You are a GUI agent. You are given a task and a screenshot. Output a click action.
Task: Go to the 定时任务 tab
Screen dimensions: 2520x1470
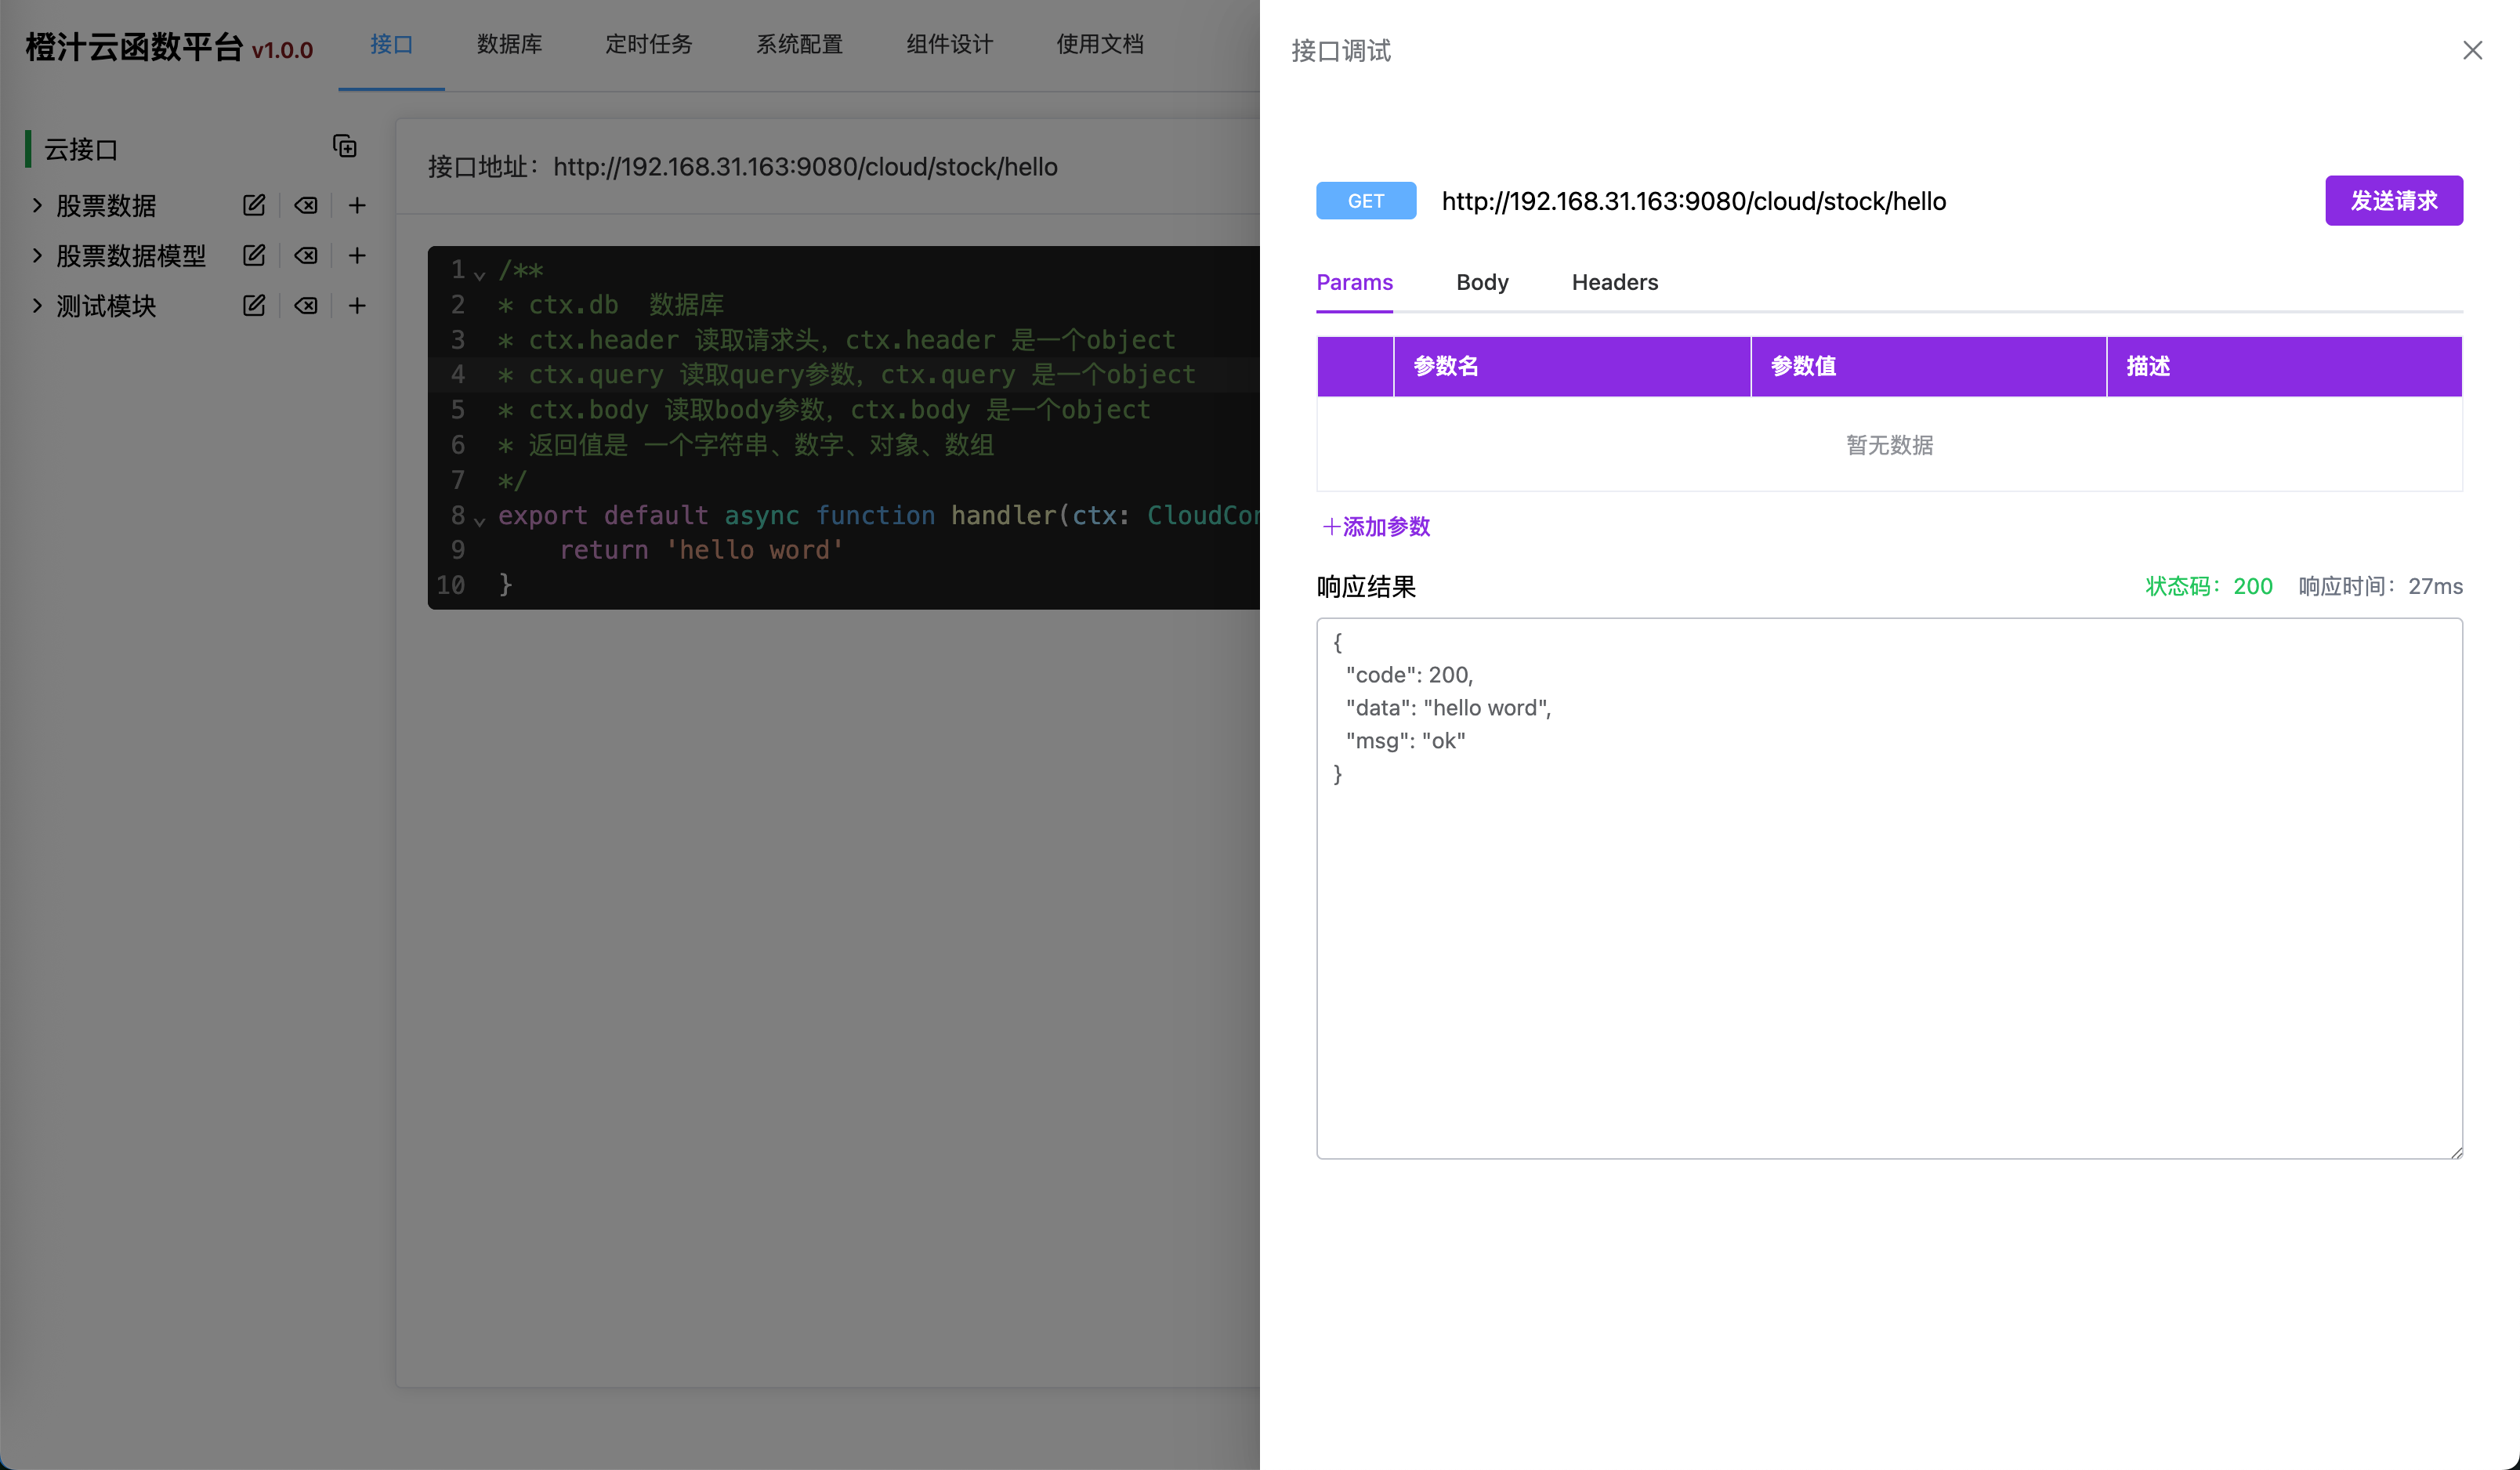pos(649,44)
